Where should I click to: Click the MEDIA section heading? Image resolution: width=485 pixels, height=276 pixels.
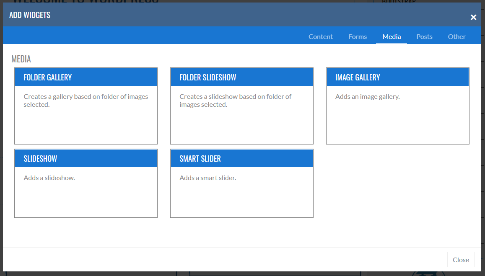(x=21, y=59)
